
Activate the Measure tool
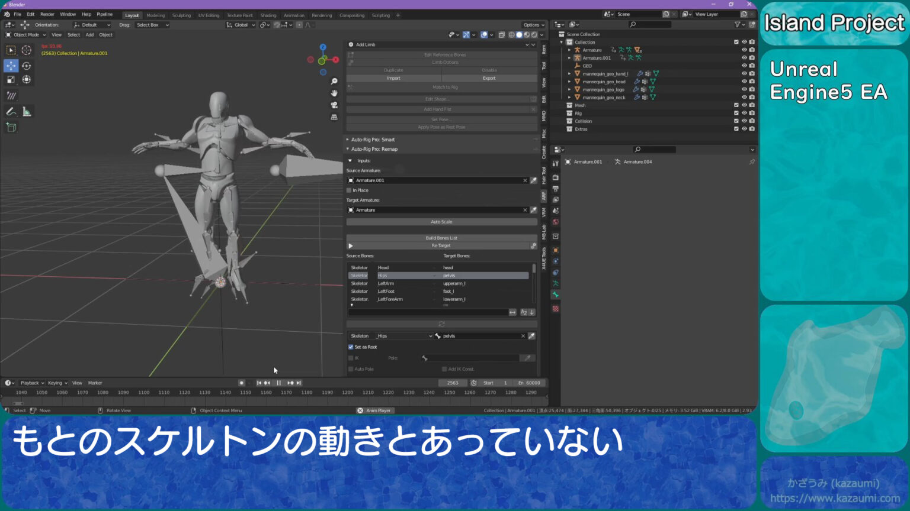(26, 111)
